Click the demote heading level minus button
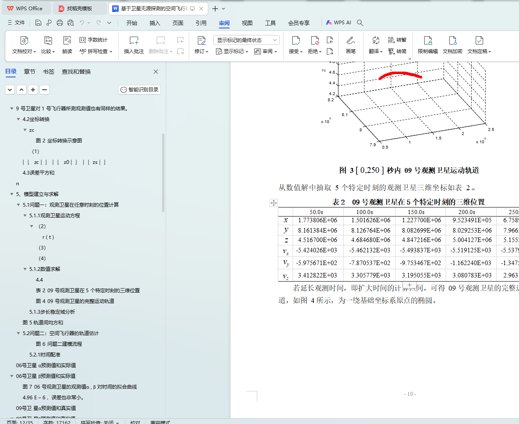Screen dimensions: 519x424 [45, 90]
